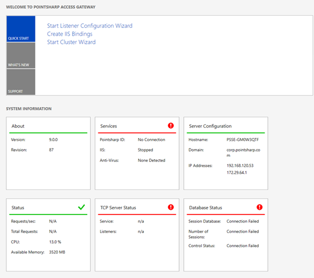Click the 'Control Status:' label
The width and height of the screenshot is (314, 278).
202,246
